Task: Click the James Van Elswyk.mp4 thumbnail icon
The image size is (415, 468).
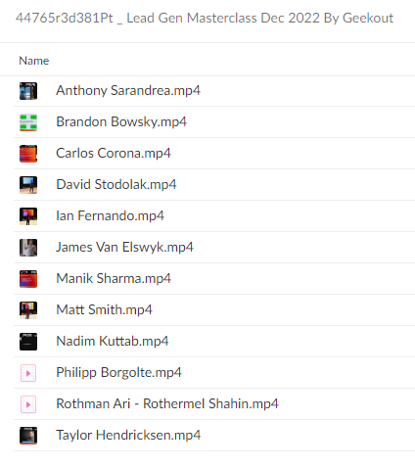Action: [28, 248]
